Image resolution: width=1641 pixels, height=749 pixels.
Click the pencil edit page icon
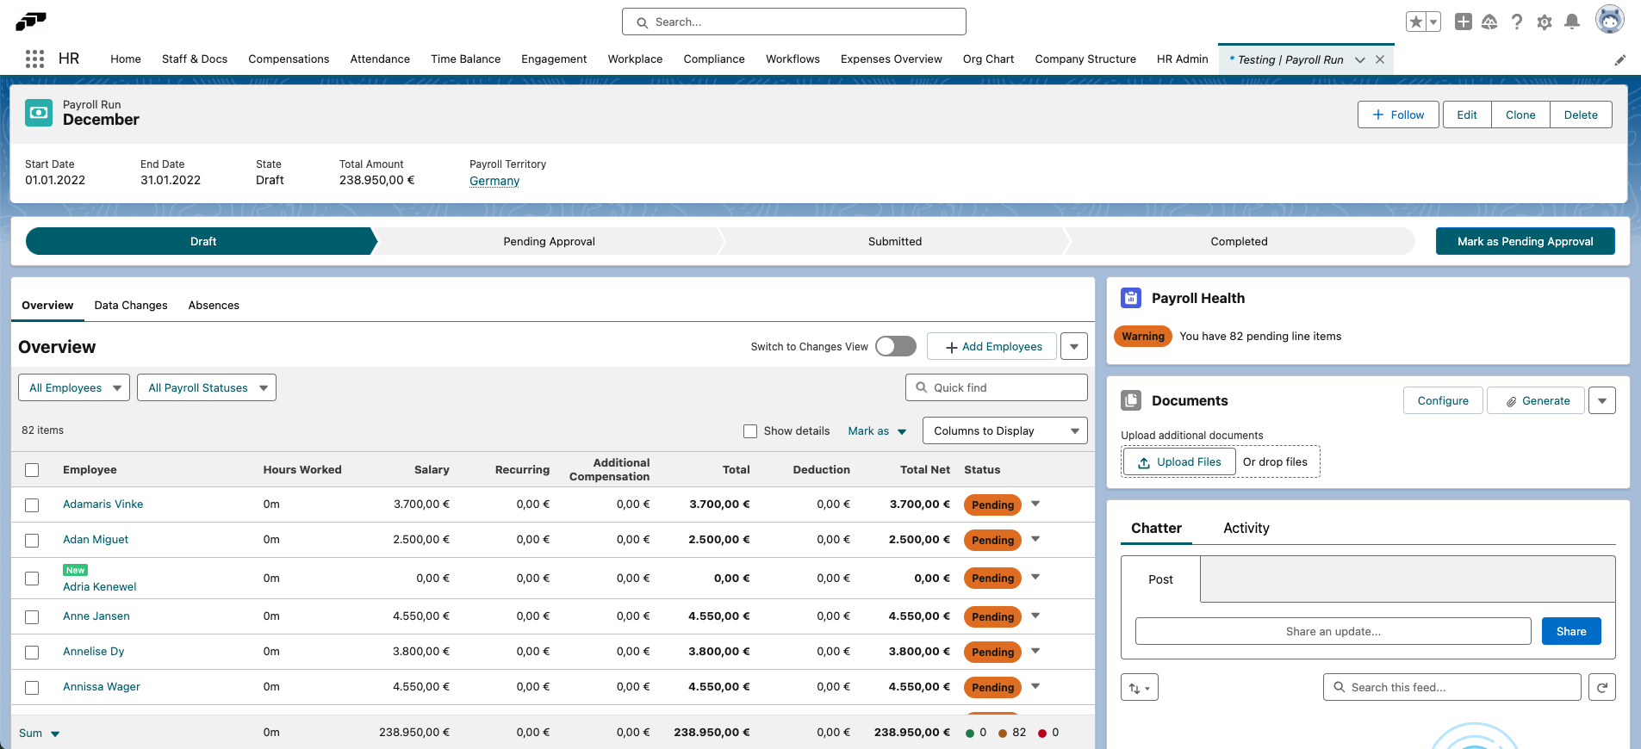click(1619, 60)
